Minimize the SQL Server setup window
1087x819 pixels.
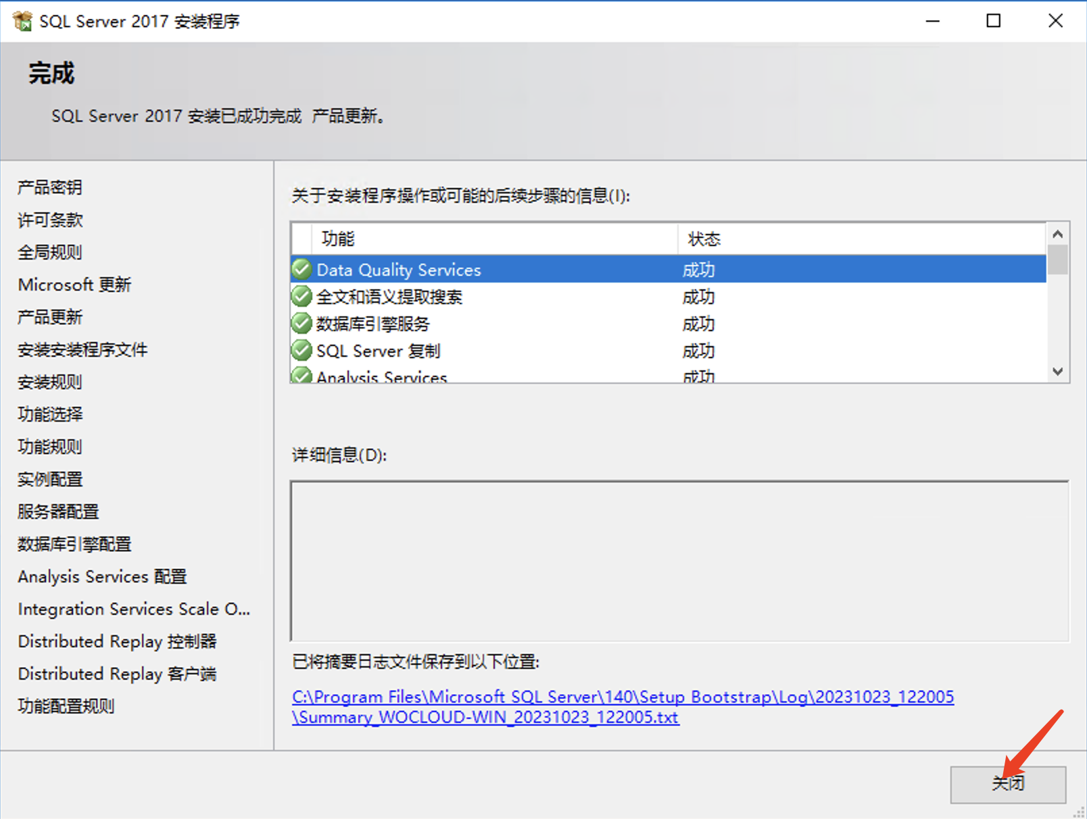coord(932,21)
